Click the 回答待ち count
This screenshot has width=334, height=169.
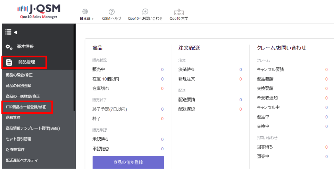click(326, 147)
